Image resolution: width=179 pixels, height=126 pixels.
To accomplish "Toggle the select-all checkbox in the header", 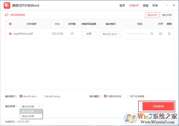I will coord(10,24).
